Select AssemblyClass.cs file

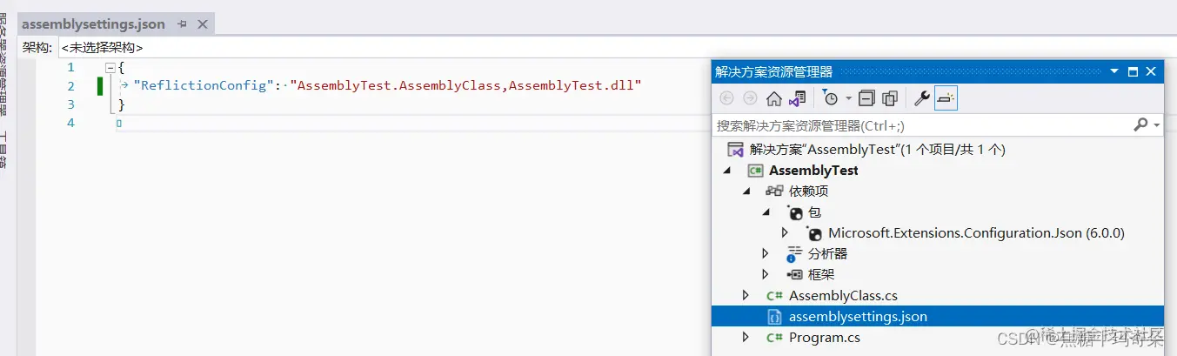pyautogui.click(x=843, y=296)
